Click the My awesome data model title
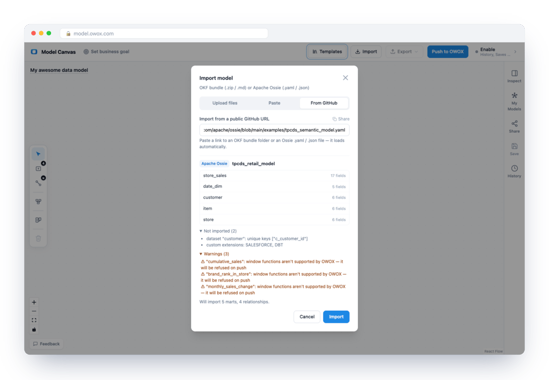 click(59, 70)
